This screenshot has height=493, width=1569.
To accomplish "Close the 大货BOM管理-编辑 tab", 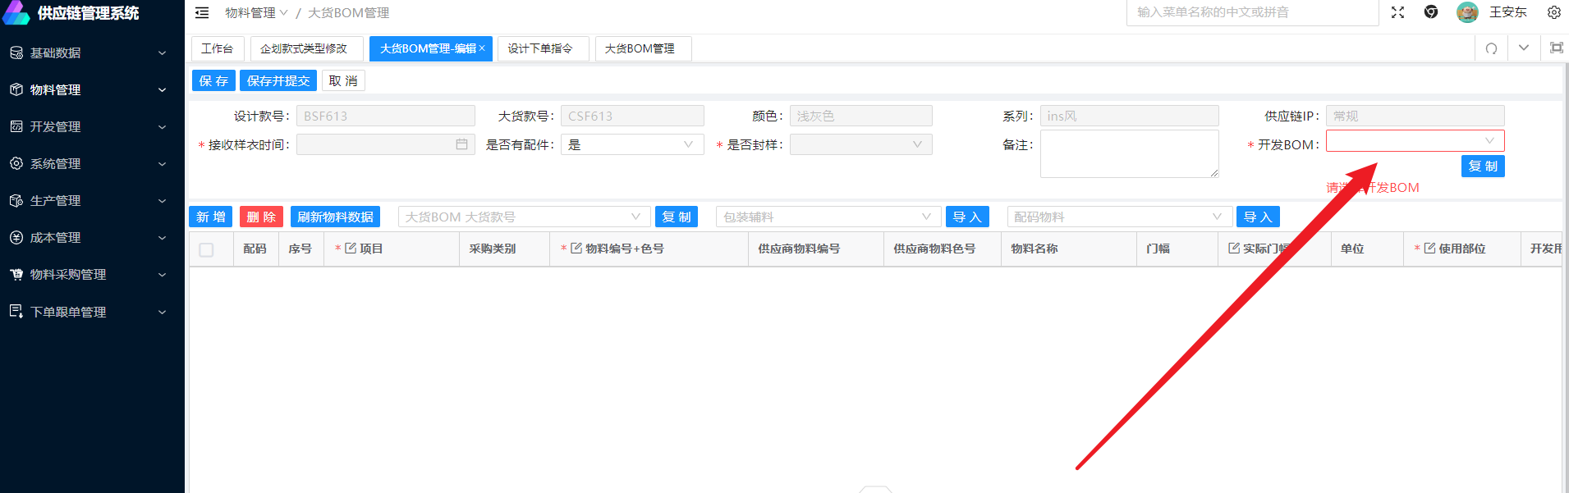I will pyautogui.click(x=483, y=48).
